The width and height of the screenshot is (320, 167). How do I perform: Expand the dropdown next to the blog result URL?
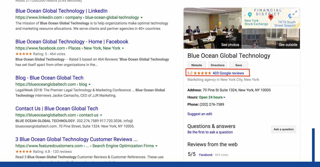pyautogui.click(x=89, y=84)
